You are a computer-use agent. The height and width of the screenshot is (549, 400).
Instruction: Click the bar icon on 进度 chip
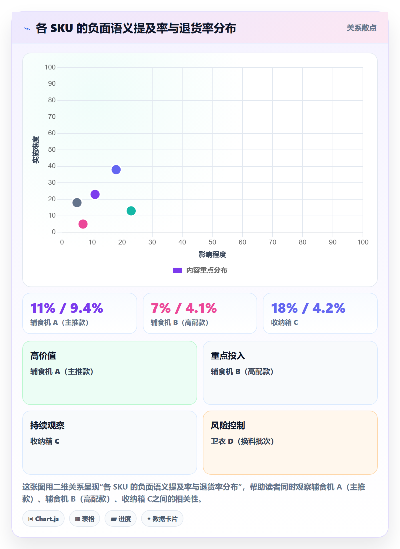pos(114,519)
